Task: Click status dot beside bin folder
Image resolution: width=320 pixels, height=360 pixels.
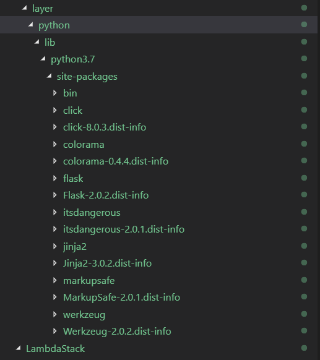Action: [304, 93]
